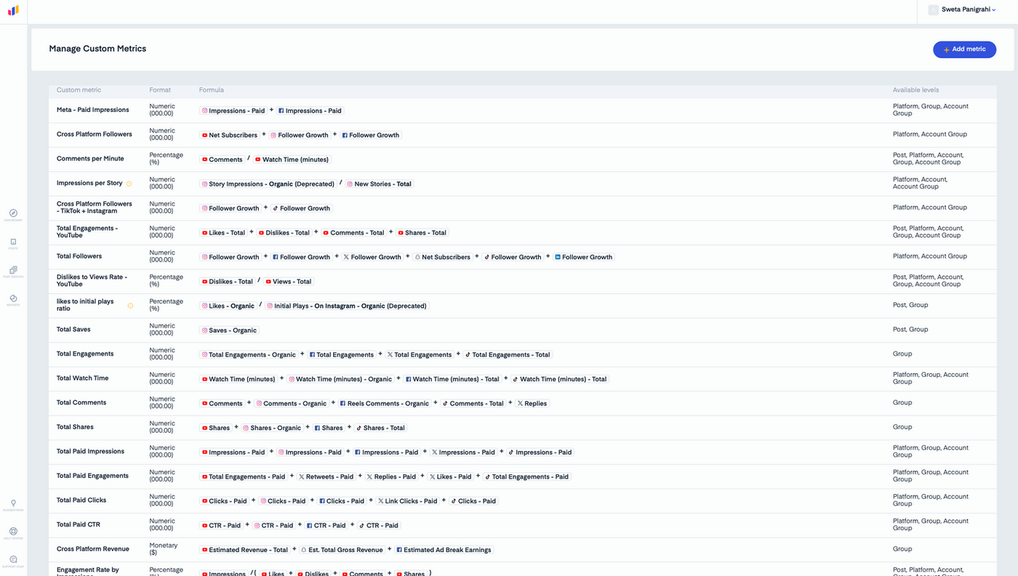
Task: Select the Total Shares metric name
Action: pyautogui.click(x=75, y=427)
